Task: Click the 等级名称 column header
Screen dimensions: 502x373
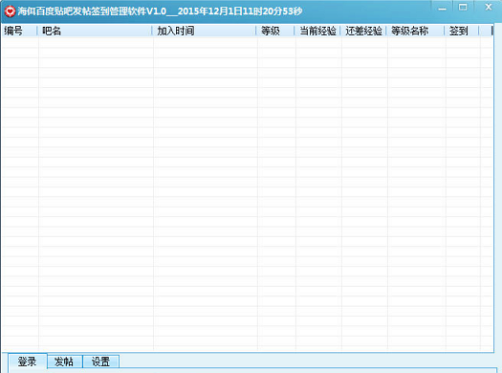Action: point(416,31)
